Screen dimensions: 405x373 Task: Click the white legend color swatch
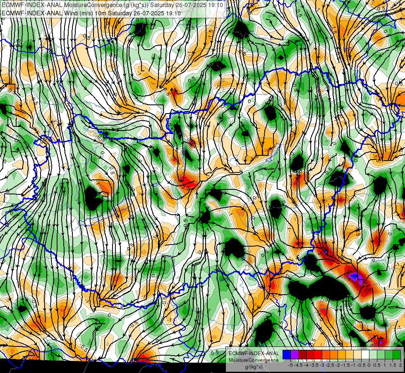(365, 355)
